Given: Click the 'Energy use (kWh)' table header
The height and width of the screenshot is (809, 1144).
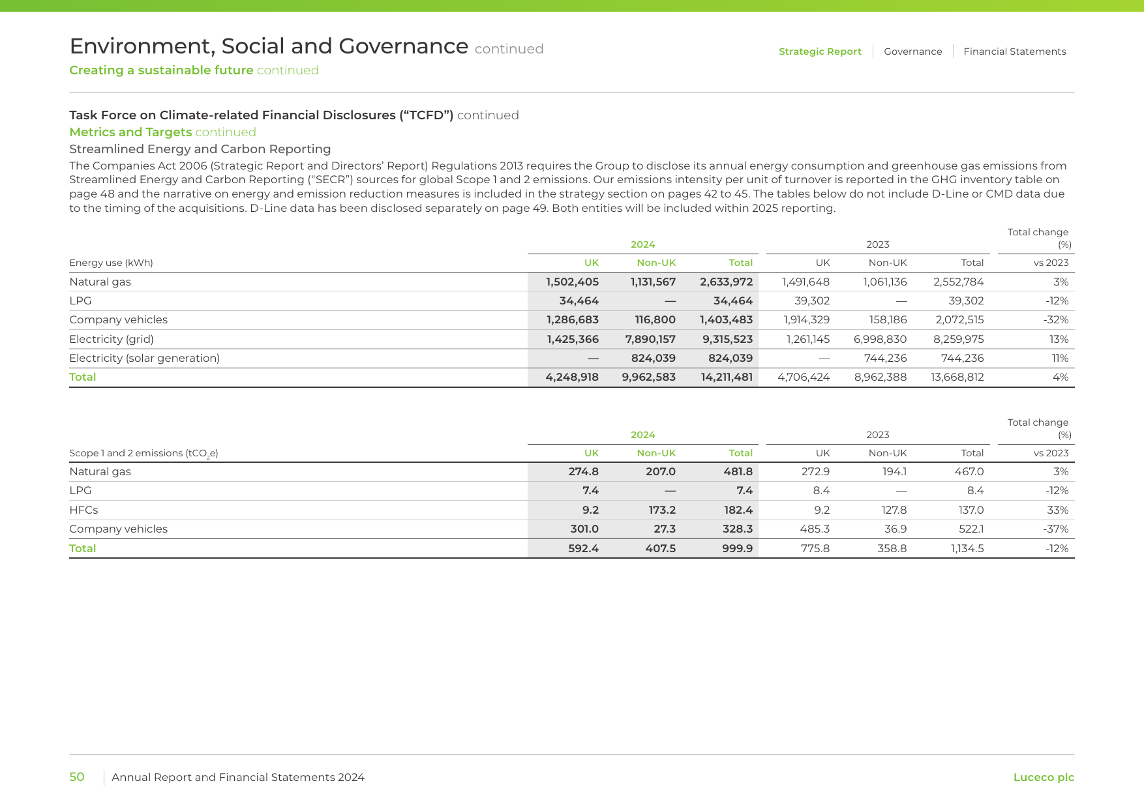Looking at the screenshot, I should [x=111, y=263].
